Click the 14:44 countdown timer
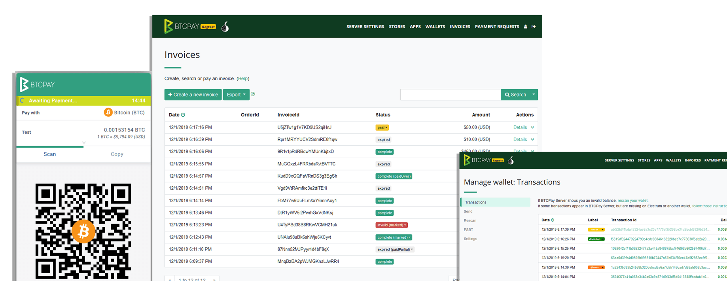 (x=138, y=101)
